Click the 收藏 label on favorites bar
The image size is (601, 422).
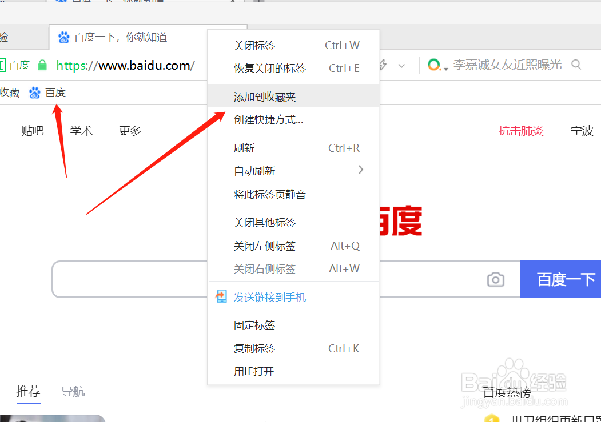[10, 93]
